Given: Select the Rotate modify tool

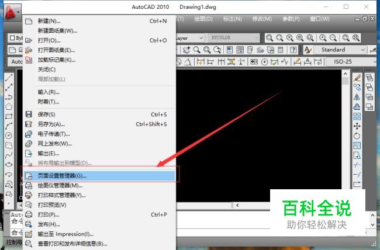Looking at the screenshot, I should click(357, 136).
